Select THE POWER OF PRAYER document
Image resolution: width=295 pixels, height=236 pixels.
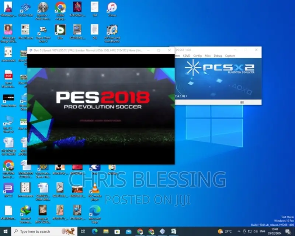point(8,147)
